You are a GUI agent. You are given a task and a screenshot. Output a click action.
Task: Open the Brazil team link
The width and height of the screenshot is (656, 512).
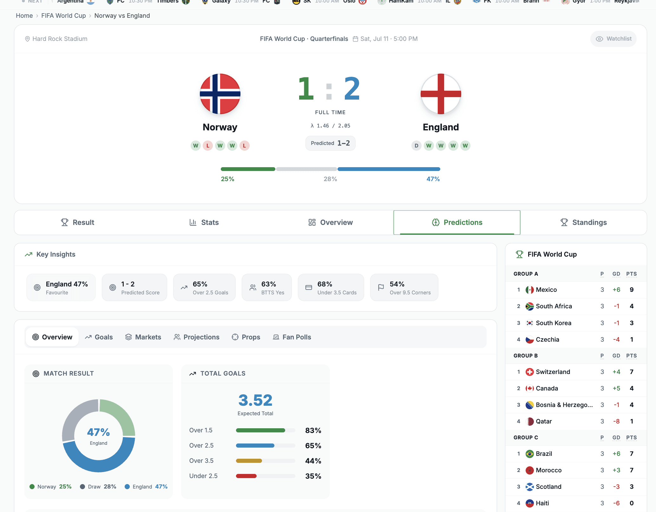pos(544,454)
